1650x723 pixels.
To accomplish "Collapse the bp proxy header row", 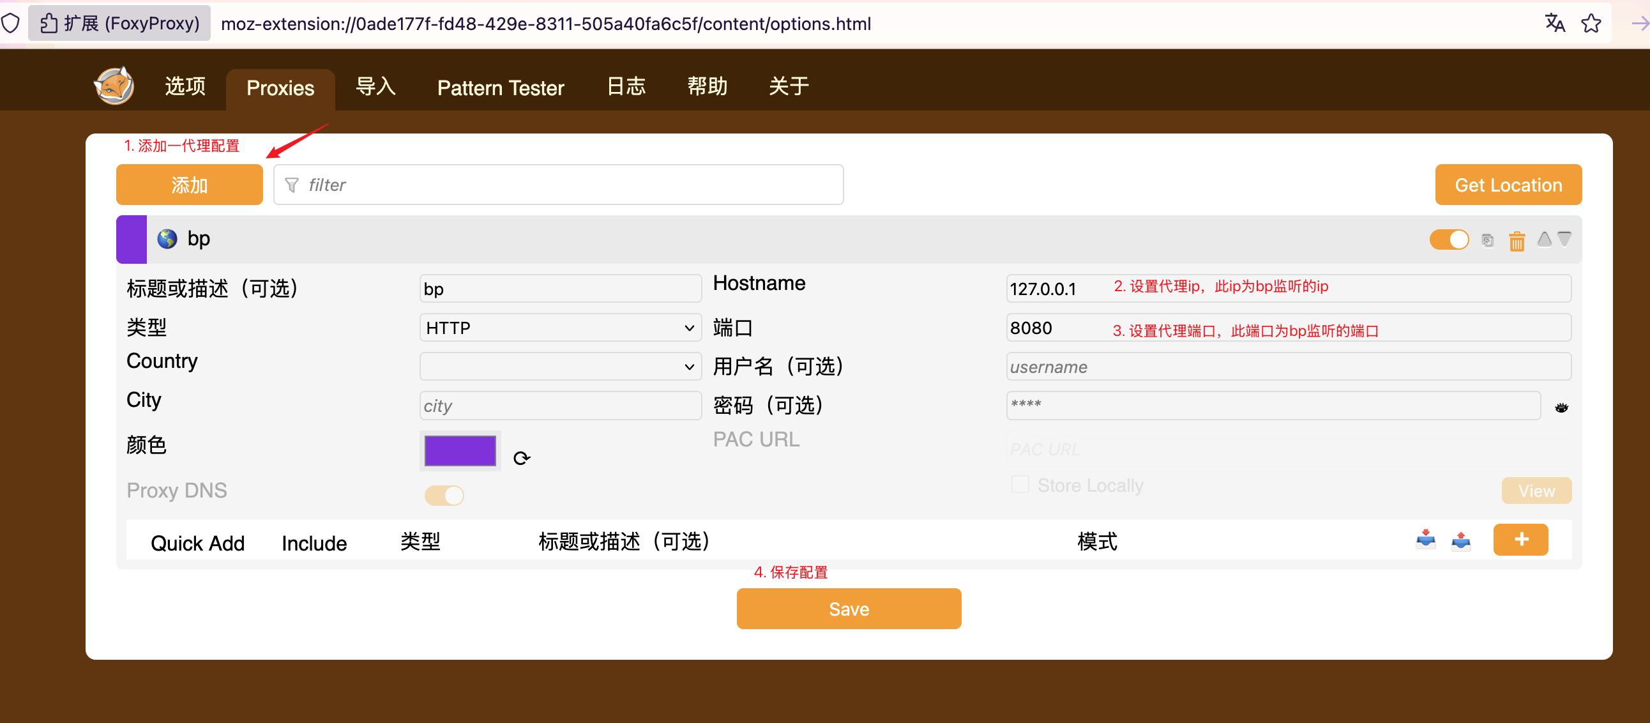I will pos(769,239).
